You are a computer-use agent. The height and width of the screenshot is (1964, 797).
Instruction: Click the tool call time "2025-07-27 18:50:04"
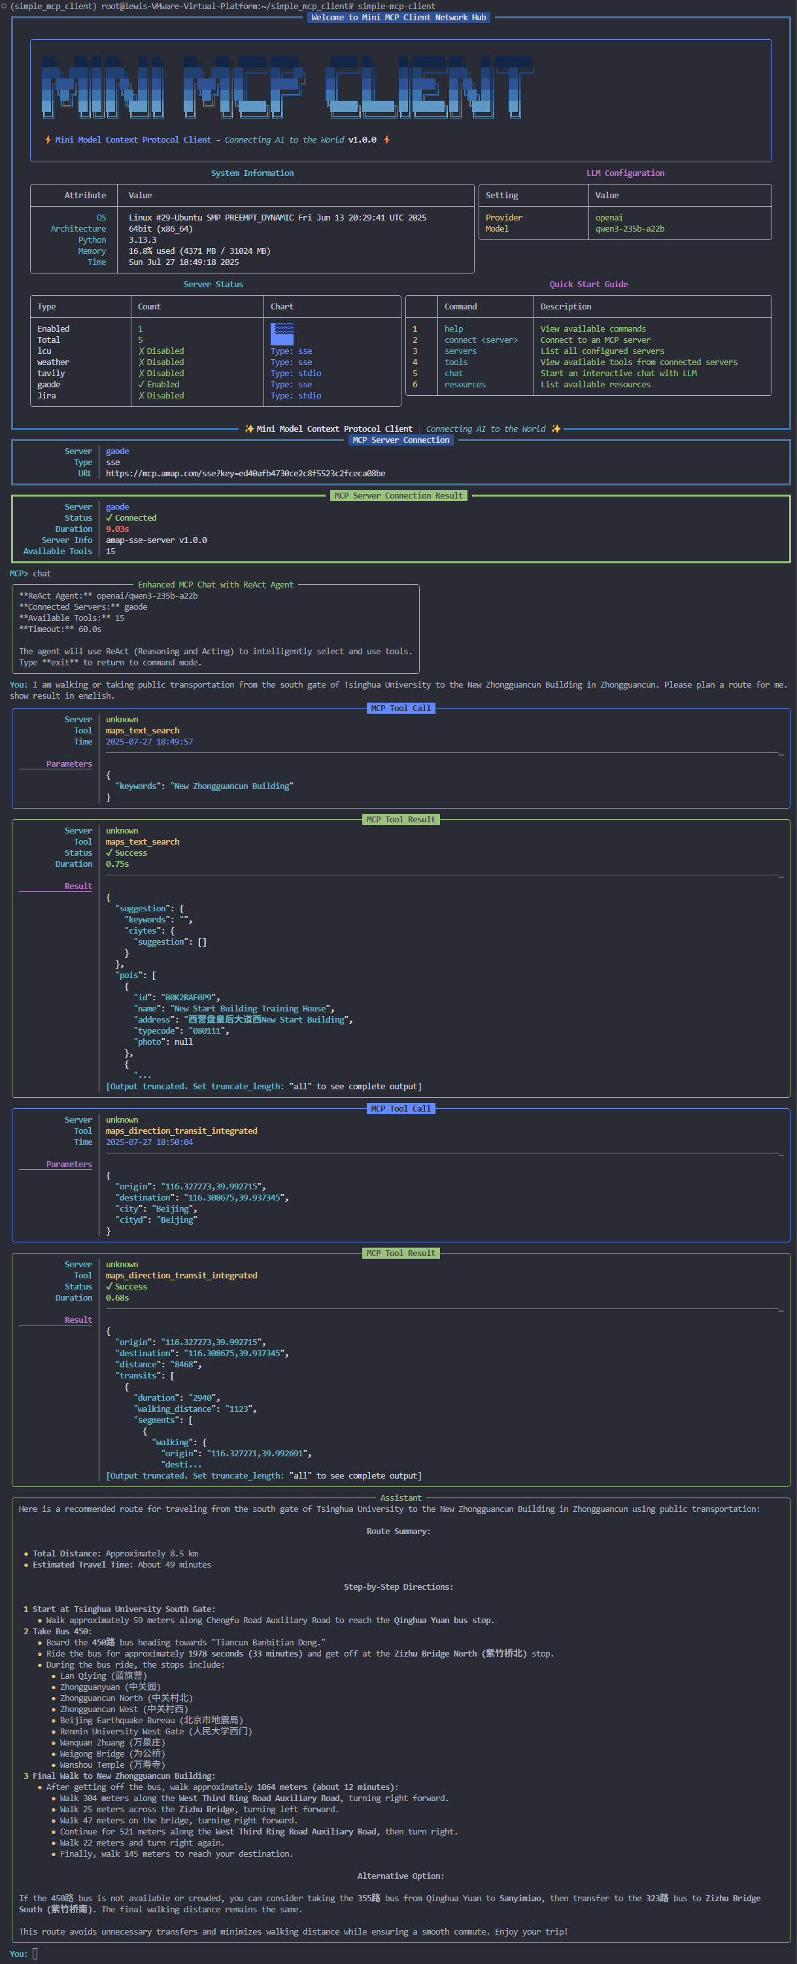pyautogui.click(x=149, y=1142)
